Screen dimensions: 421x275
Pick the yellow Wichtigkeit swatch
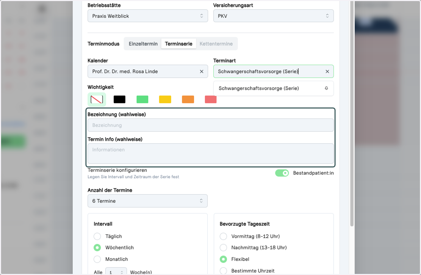165,99
